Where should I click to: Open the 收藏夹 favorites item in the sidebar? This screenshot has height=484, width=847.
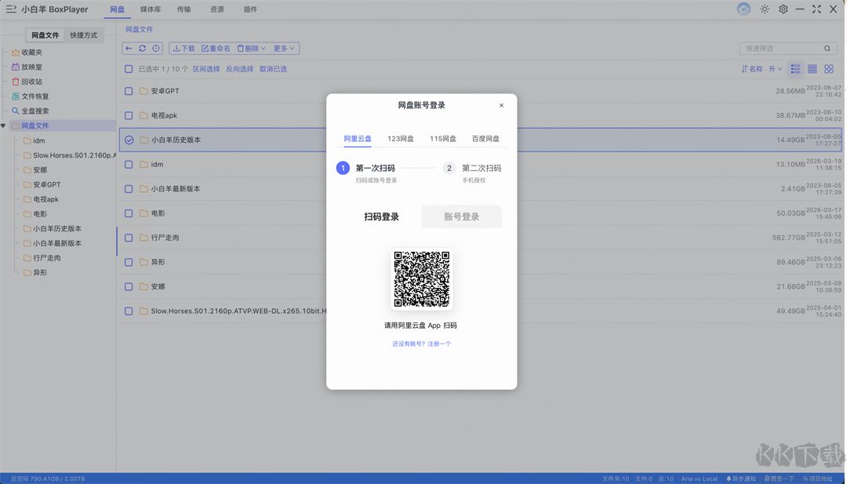pyautogui.click(x=27, y=53)
